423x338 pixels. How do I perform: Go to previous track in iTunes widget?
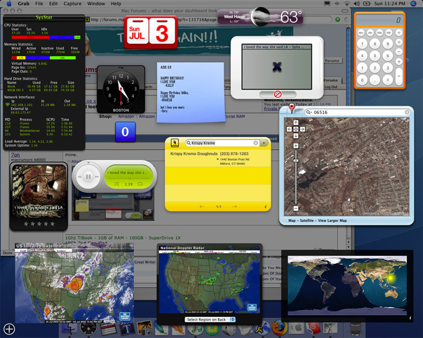tap(80, 177)
